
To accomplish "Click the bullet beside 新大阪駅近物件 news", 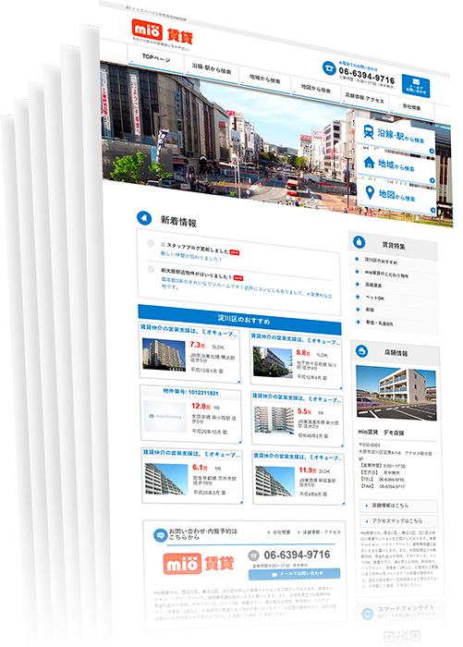I will [151, 270].
